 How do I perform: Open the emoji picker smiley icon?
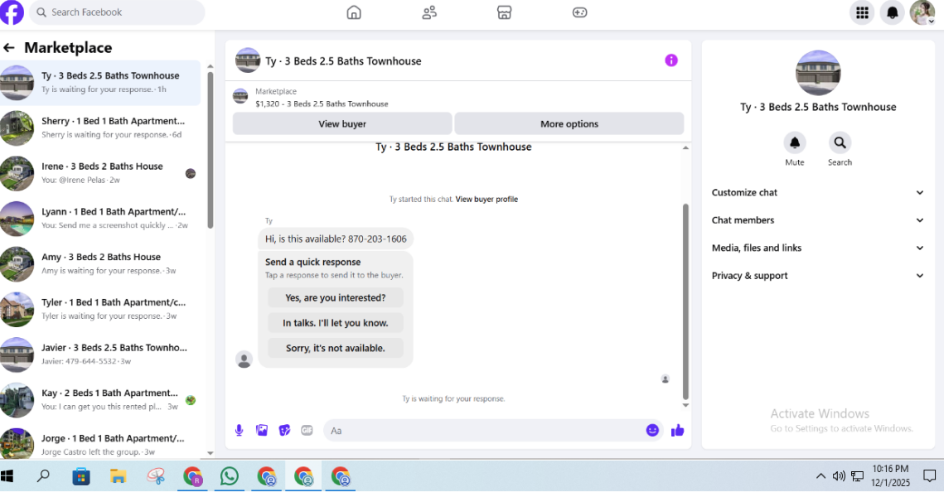652,430
